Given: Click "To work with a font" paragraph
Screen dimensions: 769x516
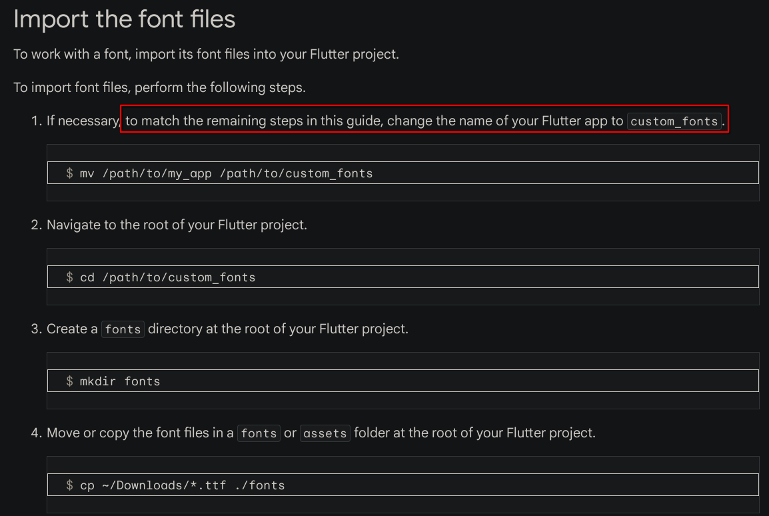Looking at the screenshot, I should [206, 54].
